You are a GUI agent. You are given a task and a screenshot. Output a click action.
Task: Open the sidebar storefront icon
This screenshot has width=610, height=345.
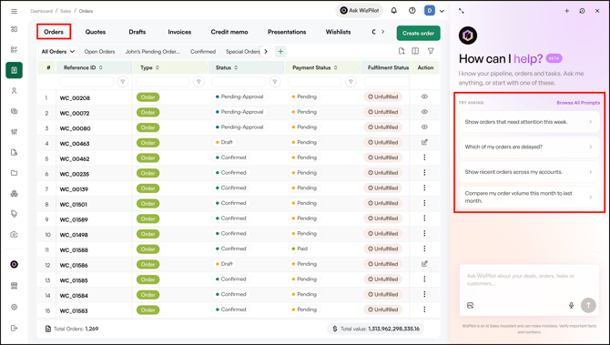[14, 286]
